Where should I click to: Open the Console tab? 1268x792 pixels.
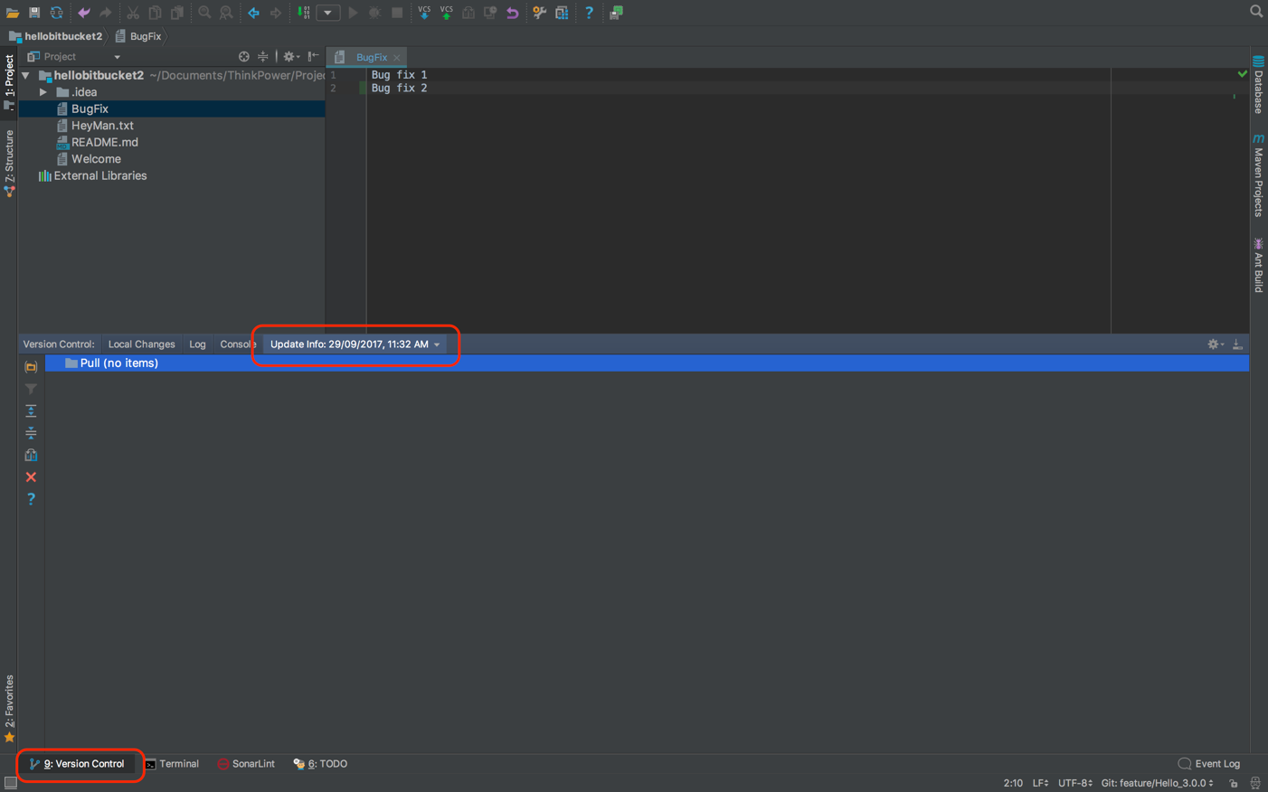(238, 344)
